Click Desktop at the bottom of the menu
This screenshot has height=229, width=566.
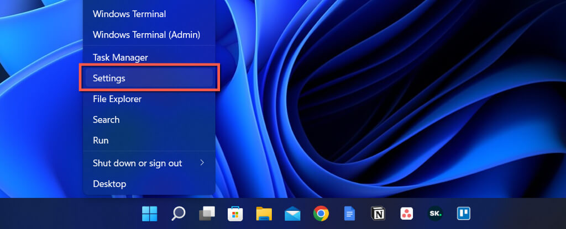(109, 184)
